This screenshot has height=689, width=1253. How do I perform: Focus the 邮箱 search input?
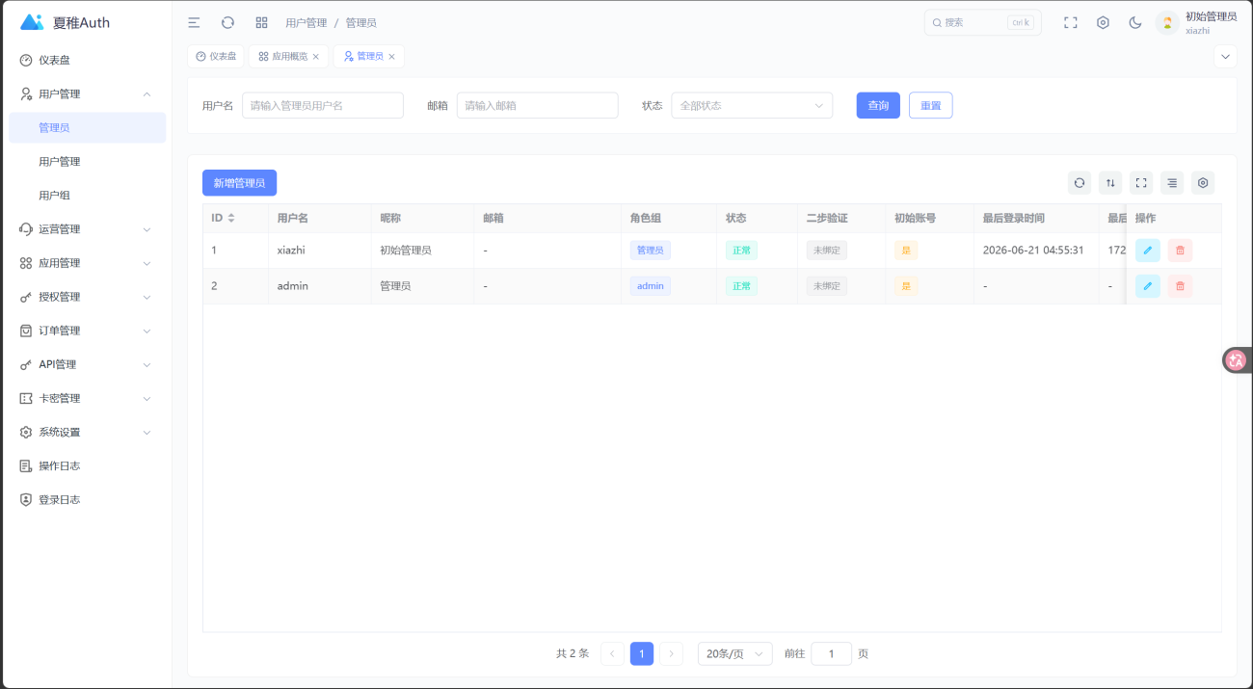coord(537,105)
